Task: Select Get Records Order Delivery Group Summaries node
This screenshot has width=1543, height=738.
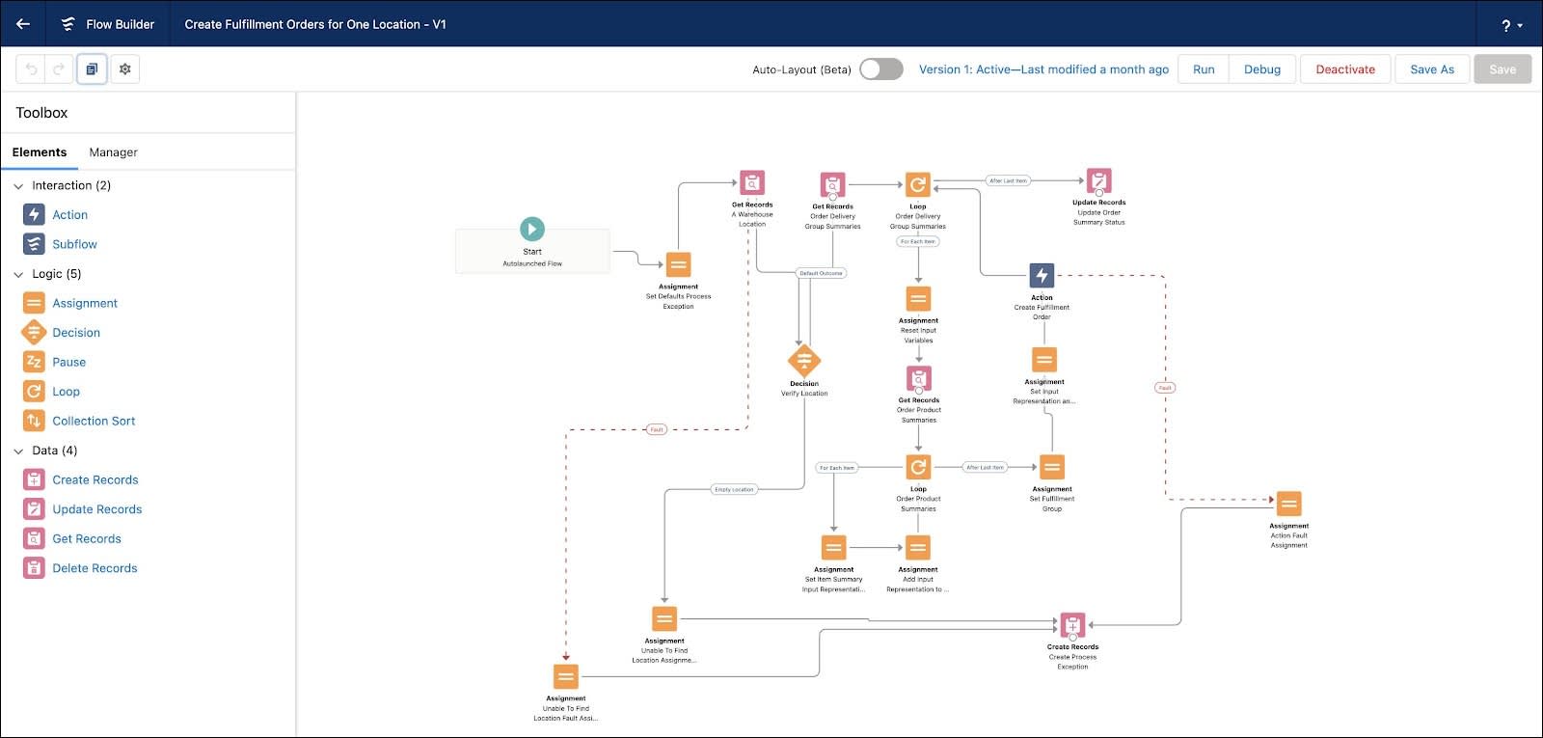Action: pos(832,184)
